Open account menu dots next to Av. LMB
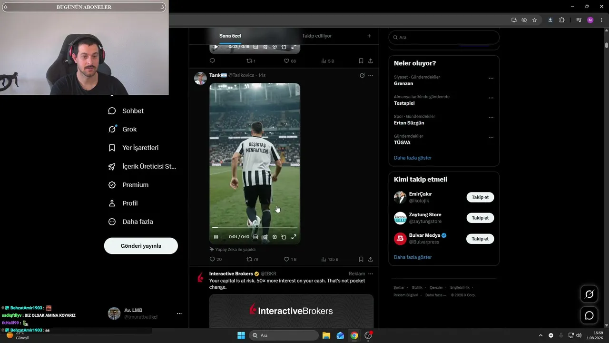Image resolution: width=609 pixels, height=343 pixels. point(179,313)
